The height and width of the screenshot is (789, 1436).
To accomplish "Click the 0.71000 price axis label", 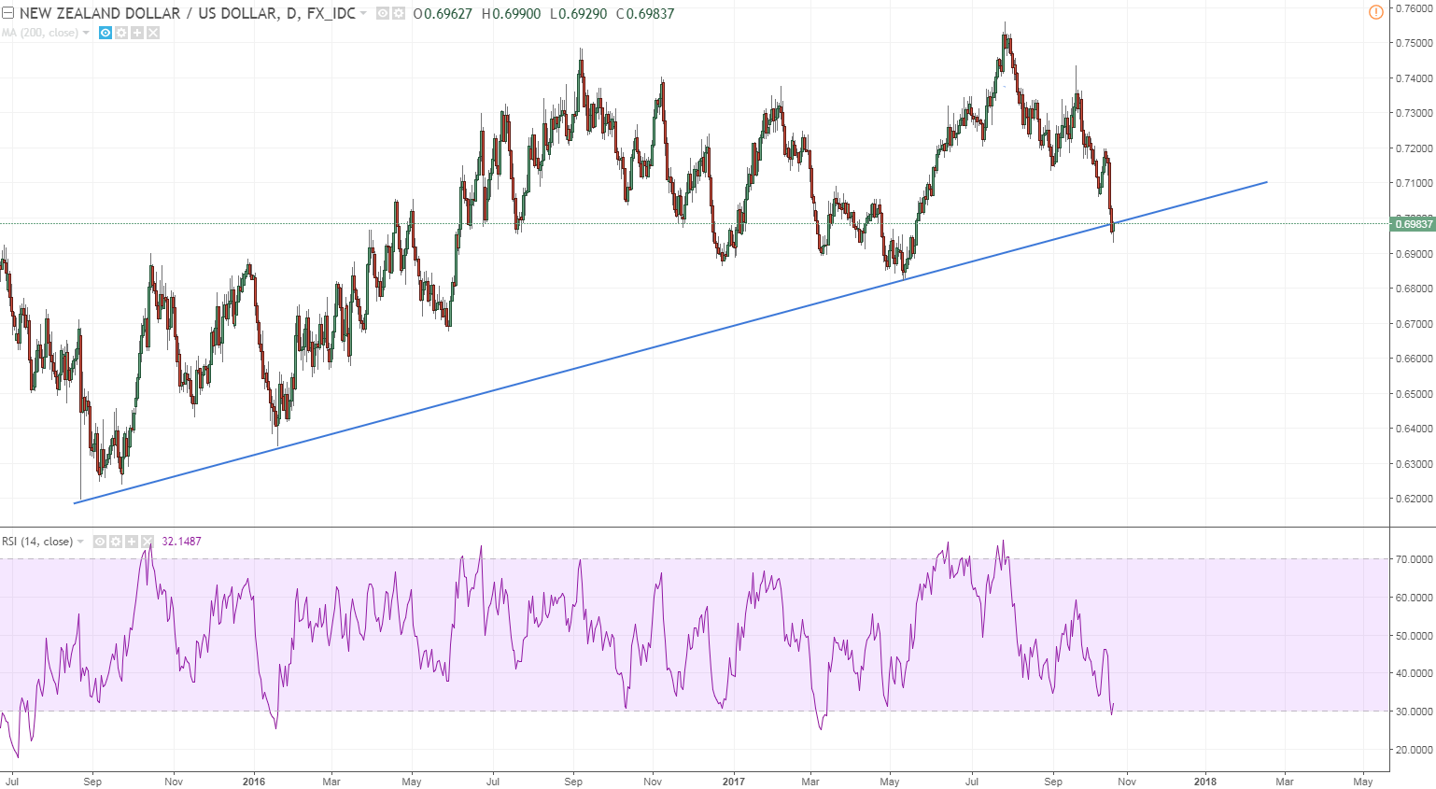I will (1415, 183).
